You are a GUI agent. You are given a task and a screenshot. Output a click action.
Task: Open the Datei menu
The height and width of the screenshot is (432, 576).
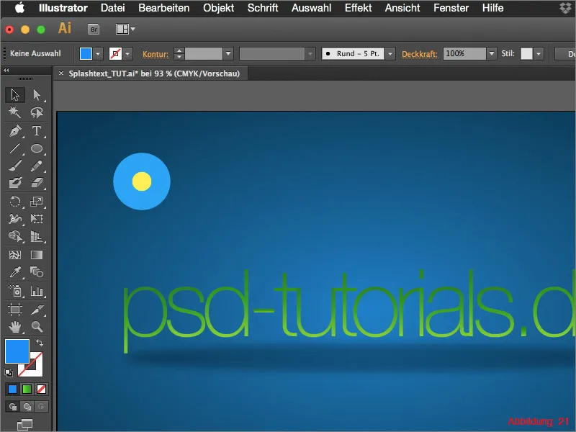point(113,8)
